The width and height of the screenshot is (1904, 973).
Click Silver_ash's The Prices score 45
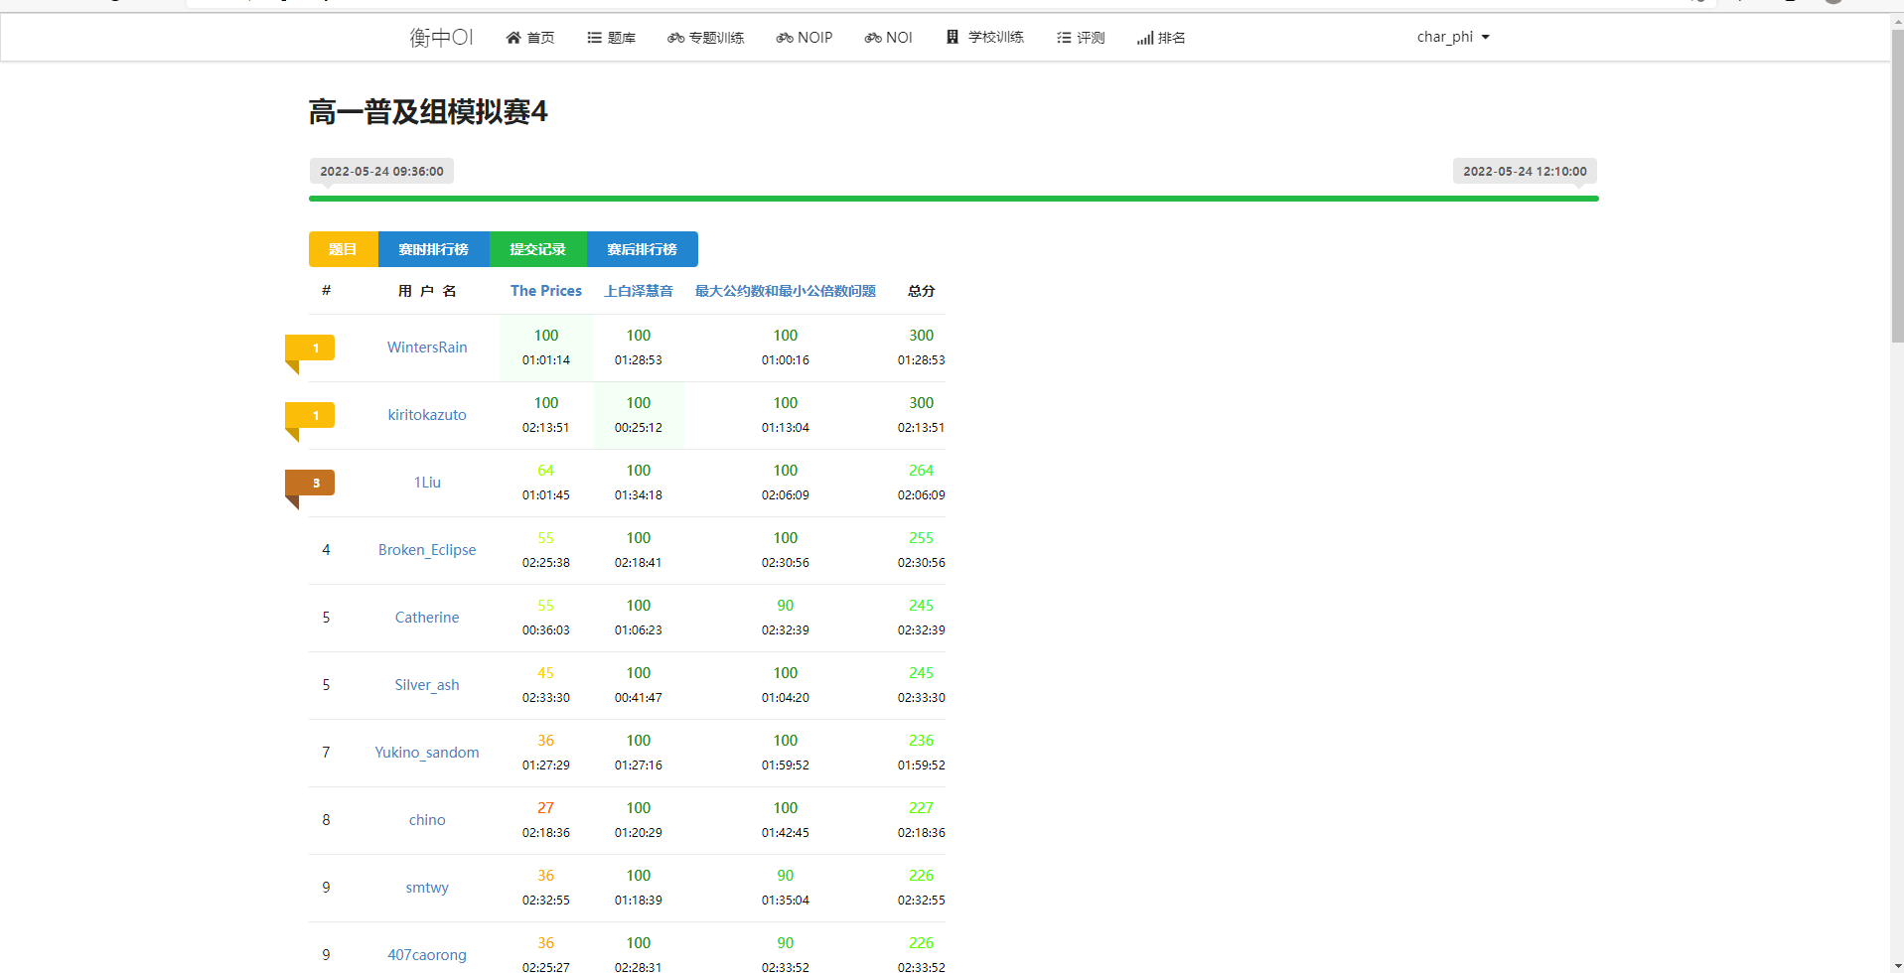coord(546,673)
